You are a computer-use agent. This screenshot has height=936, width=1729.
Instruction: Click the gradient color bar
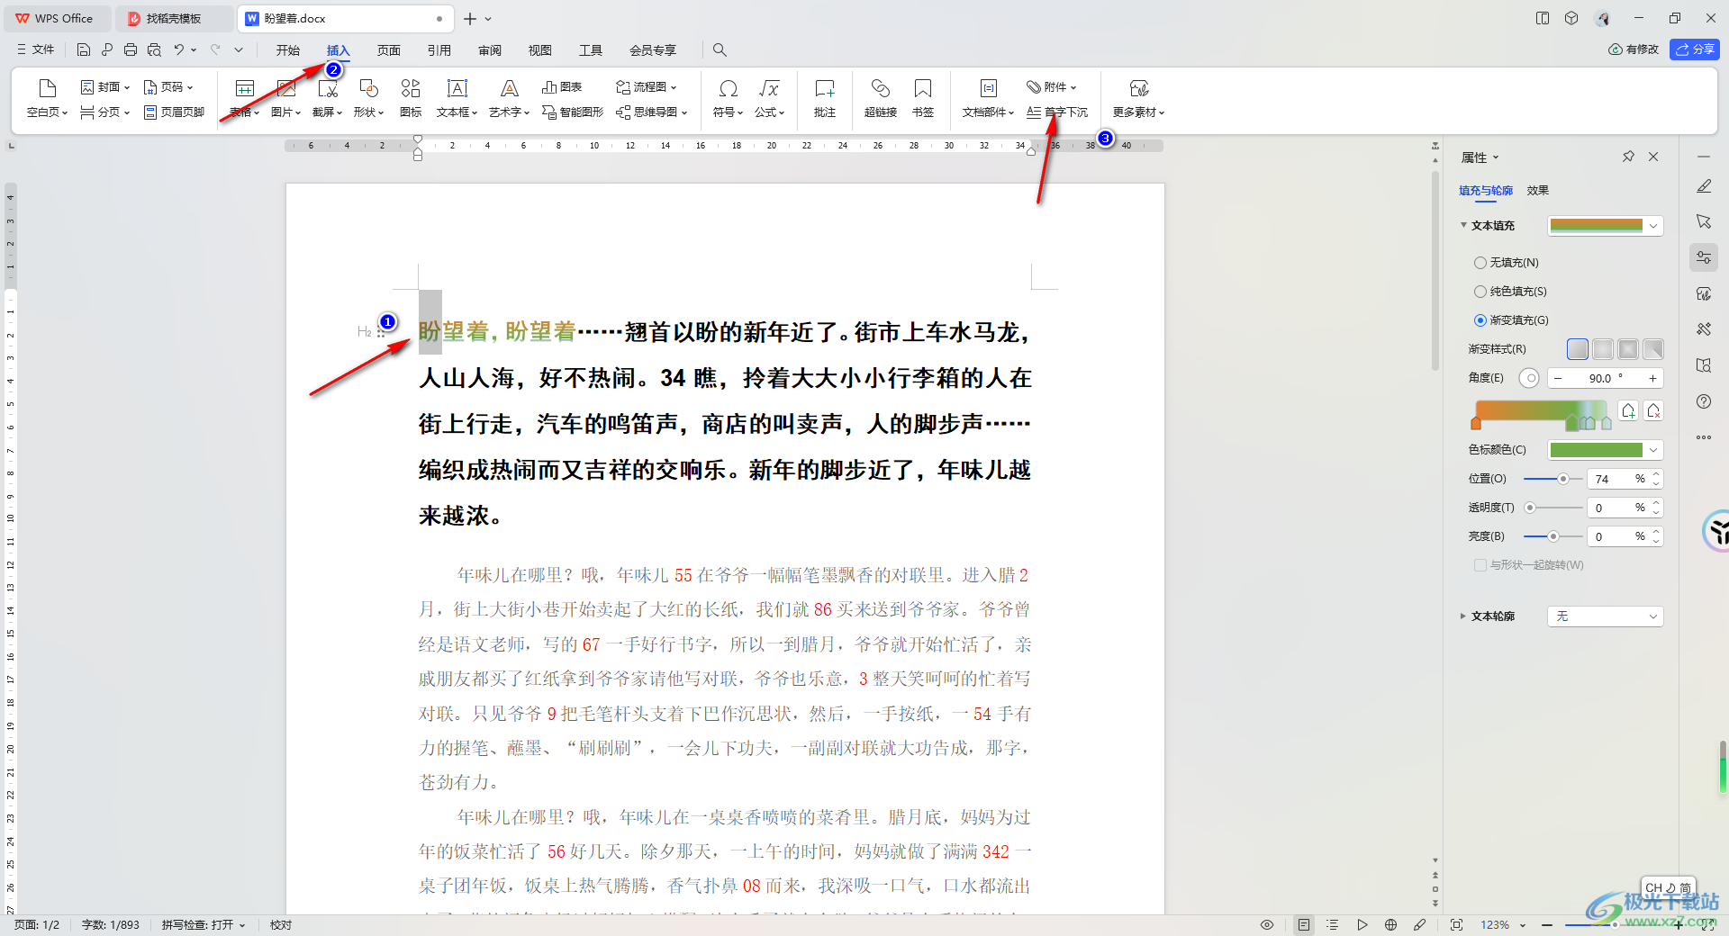tap(1541, 411)
